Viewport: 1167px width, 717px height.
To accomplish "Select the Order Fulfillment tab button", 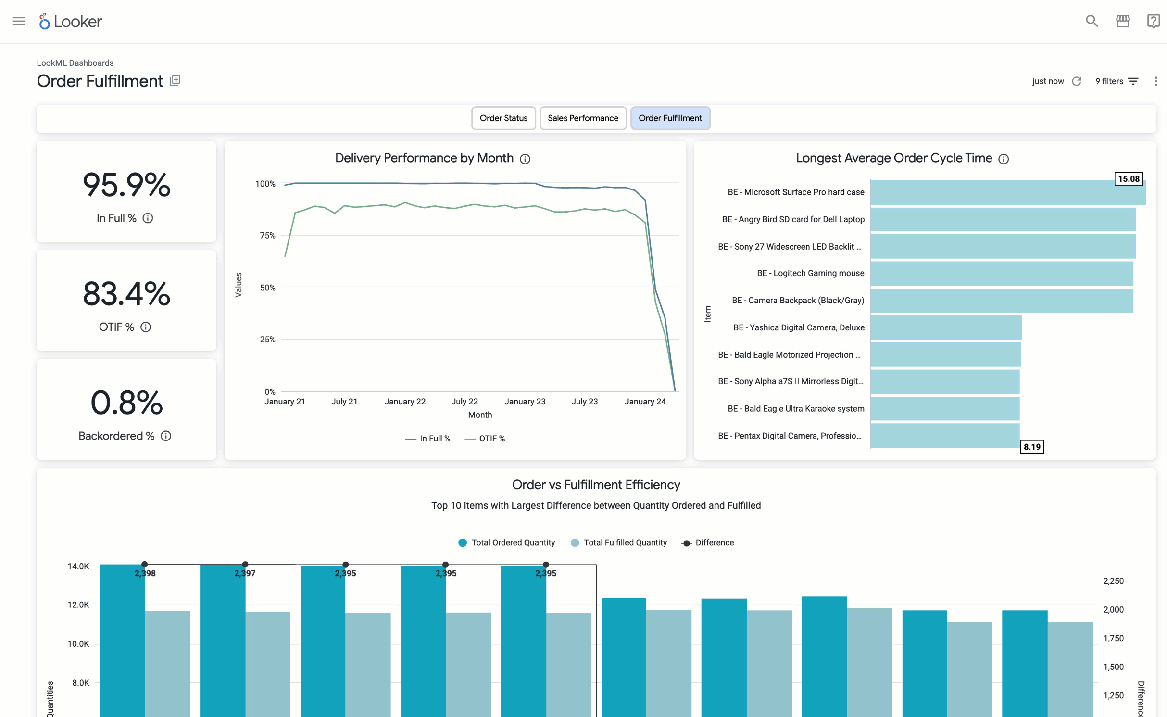I will [x=670, y=118].
